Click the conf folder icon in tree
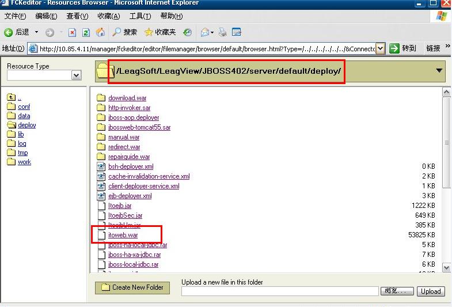This screenshot has width=452, height=307. coord(12,107)
